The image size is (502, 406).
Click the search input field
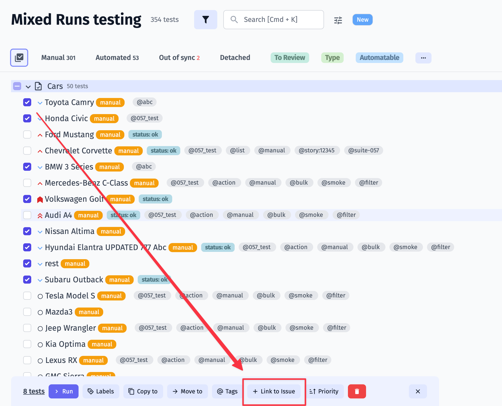tap(274, 19)
